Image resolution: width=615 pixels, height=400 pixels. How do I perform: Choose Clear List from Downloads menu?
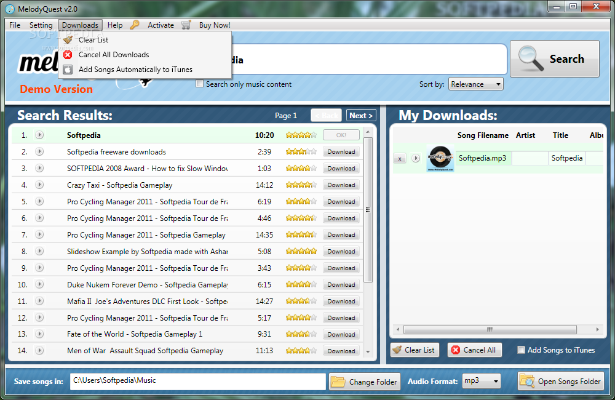point(145,39)
